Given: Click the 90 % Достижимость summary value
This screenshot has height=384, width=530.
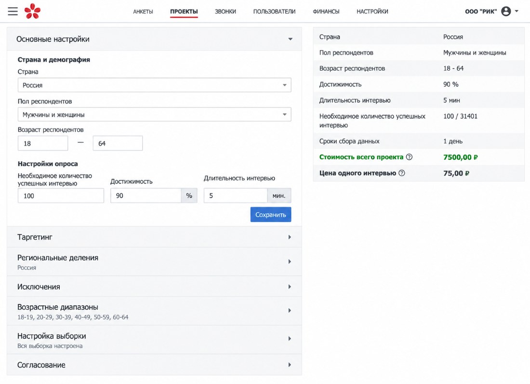Looking at the screenshot, I should coord(451,84).
